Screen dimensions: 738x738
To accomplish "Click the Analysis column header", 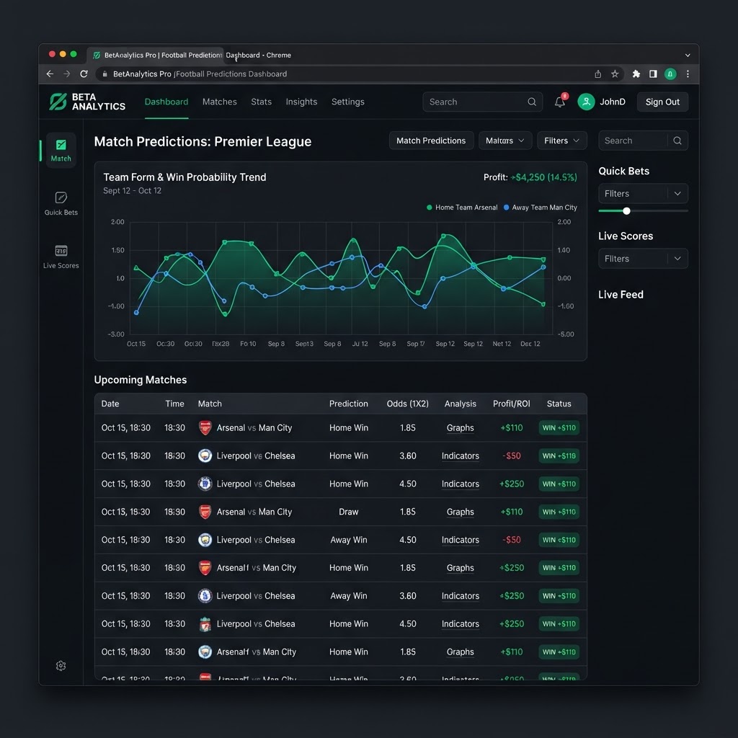I will [461, 404].
